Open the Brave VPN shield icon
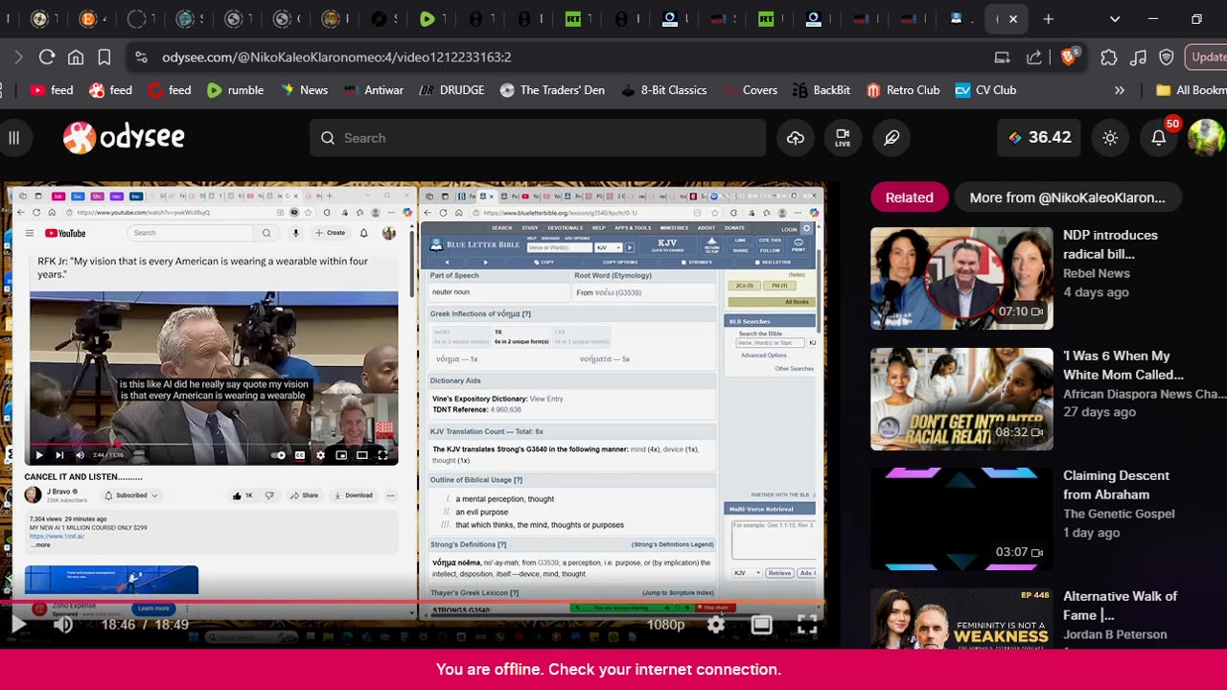 tap(1167, 57)
